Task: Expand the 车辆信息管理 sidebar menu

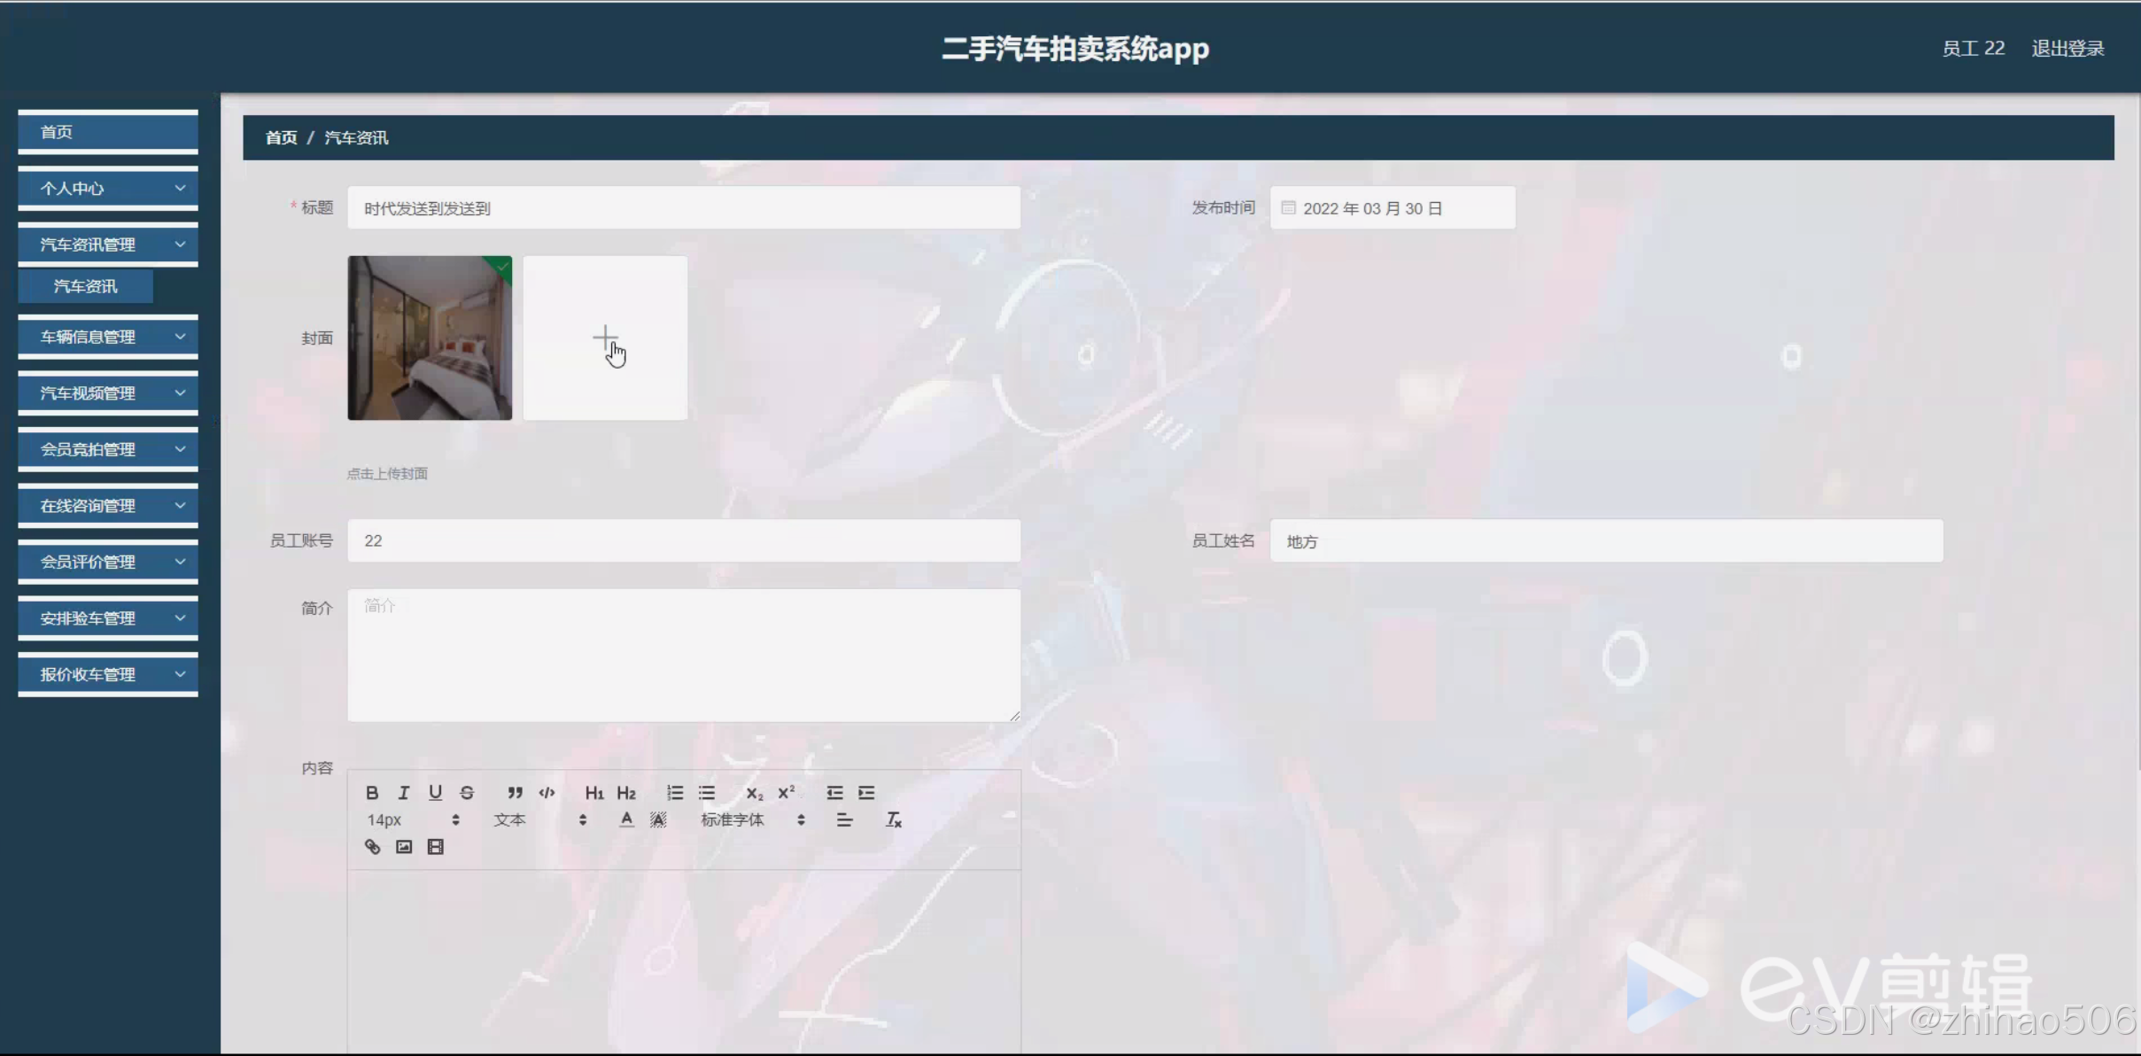Action: pos(107,337)
